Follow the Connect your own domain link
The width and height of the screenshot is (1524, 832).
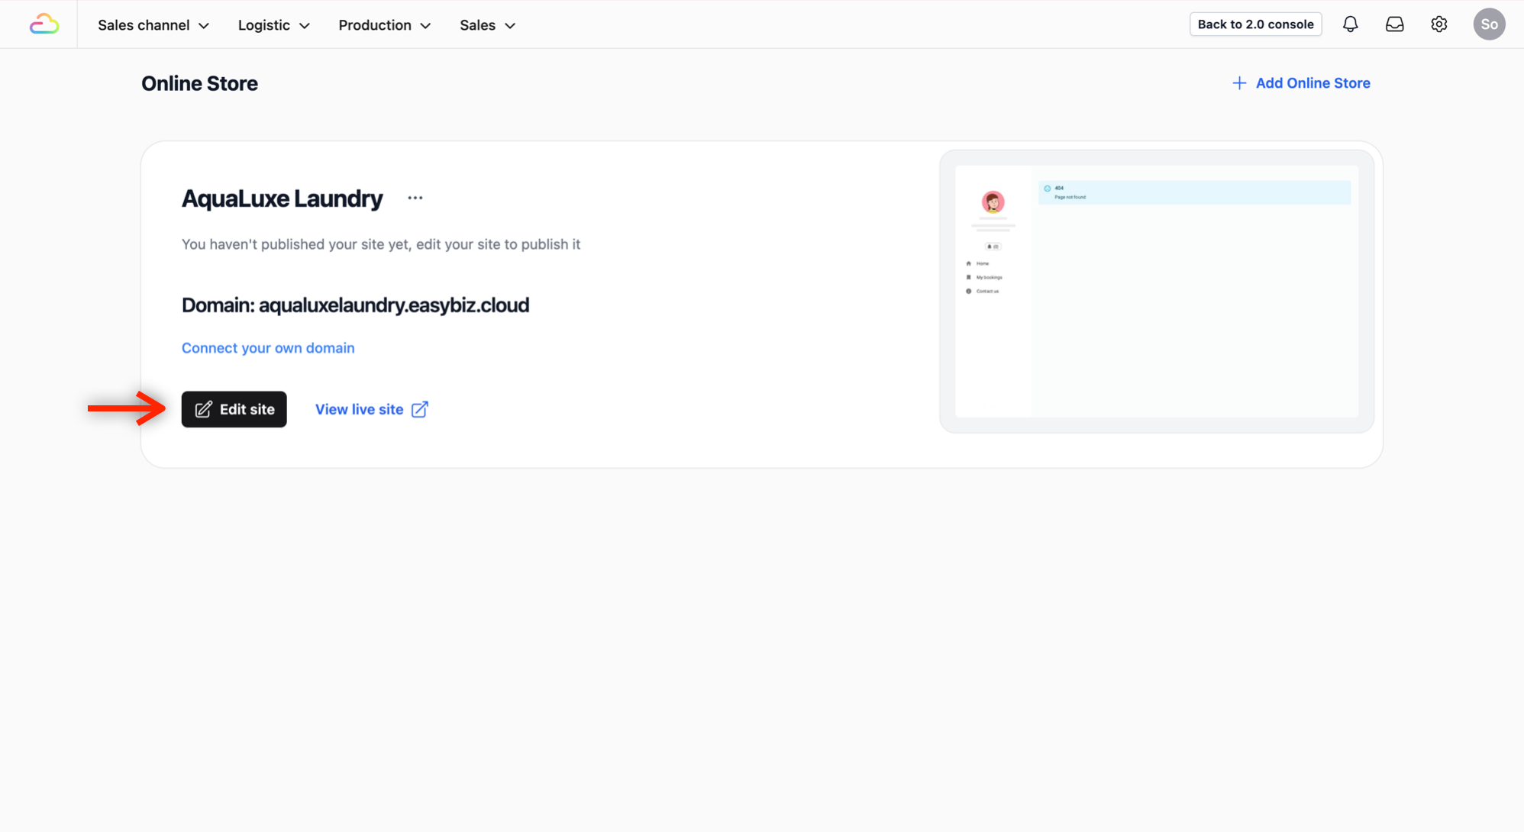coord(268,348)
